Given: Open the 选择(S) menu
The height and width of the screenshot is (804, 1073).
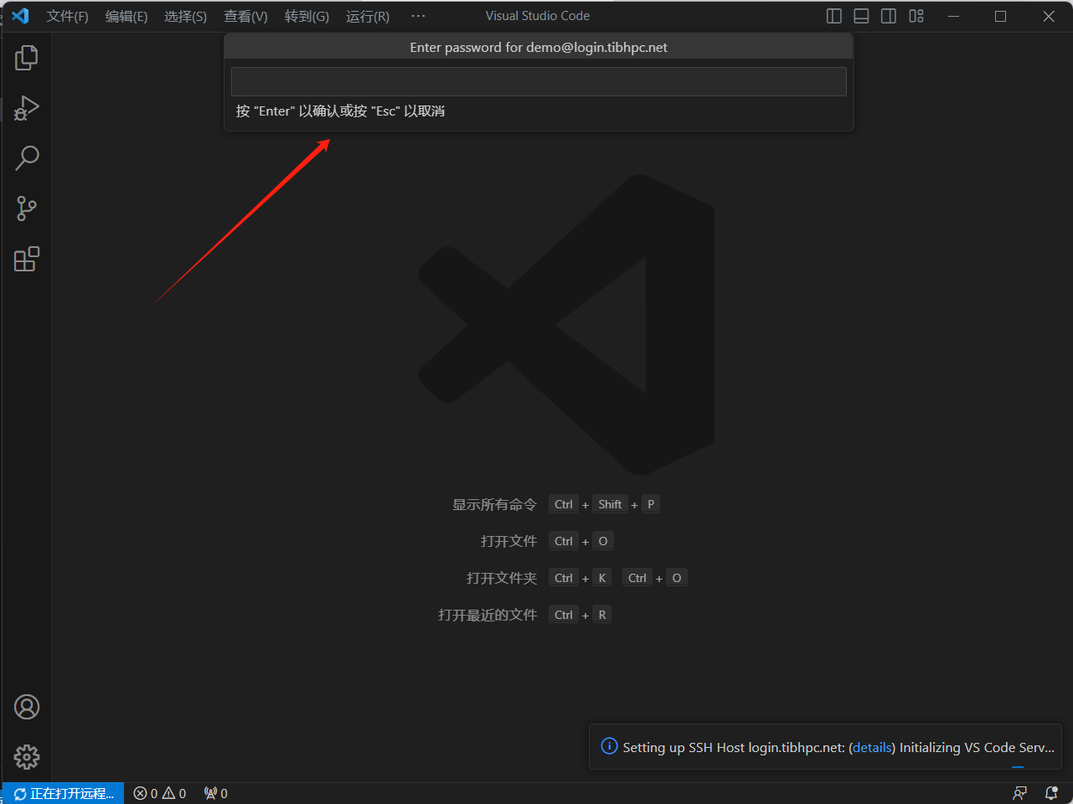Looking at the screenshot, I should tap(186, 16).
